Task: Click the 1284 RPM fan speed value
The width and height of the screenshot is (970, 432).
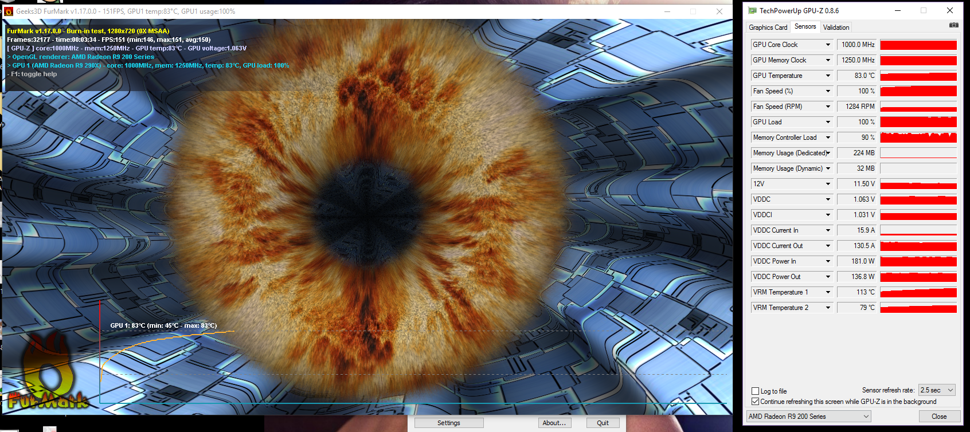Action: (857, 107)
